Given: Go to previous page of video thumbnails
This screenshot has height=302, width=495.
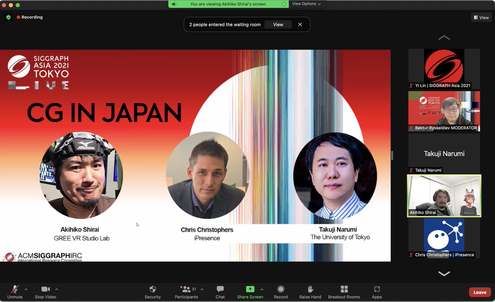Looking at the screenshot, I should pos(444,37).
